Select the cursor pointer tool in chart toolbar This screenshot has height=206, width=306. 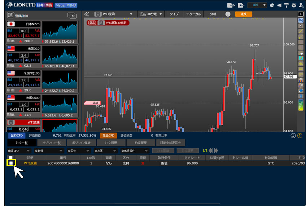pyautogui.click(x=301, y=26)
